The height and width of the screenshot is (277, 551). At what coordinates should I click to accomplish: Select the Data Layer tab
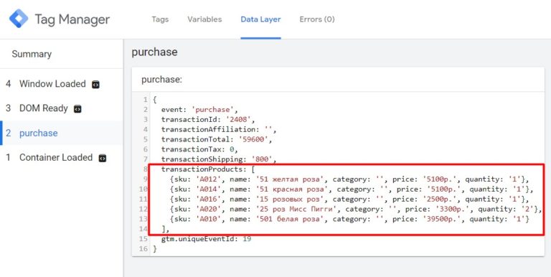(260, 19)
